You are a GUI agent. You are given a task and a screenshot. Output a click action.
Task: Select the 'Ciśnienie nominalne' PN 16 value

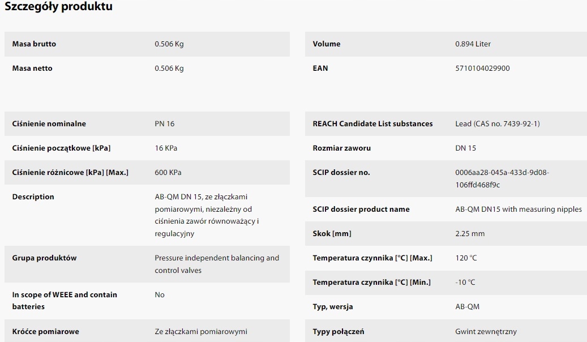[164, 123]
